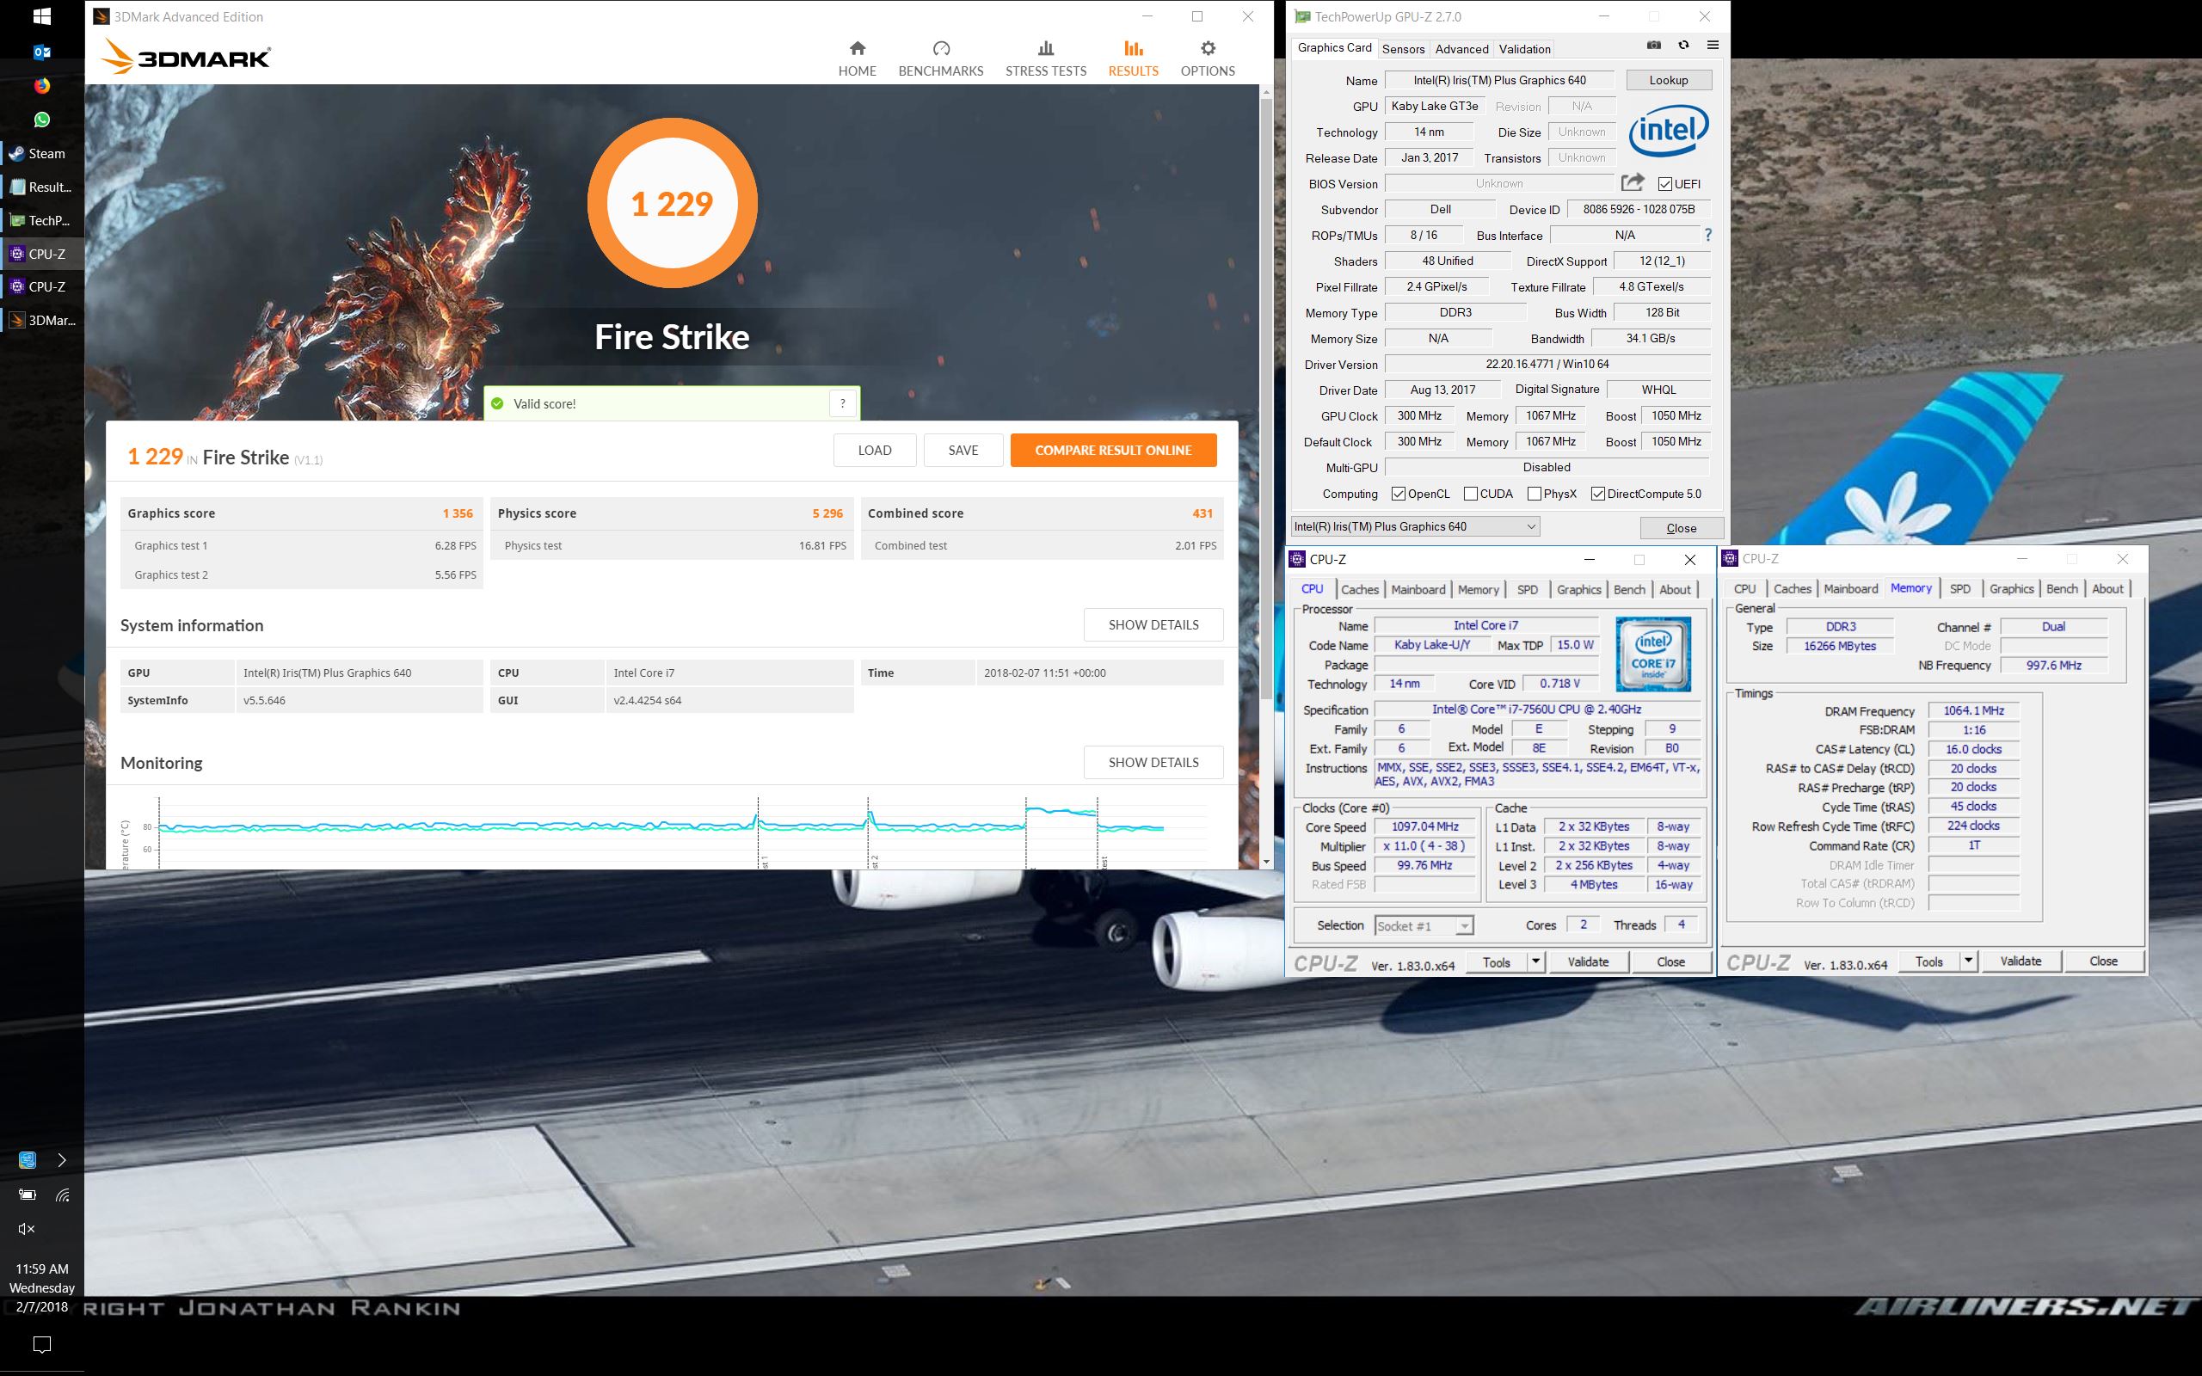Expand system tray hidden icons chevron
The image size is (2202, 1376).
(62, 1160)
